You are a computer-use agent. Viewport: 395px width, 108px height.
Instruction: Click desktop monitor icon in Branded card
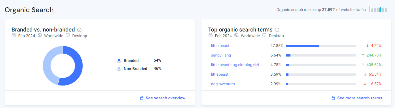pyautogui.click(x=68, y=35)
